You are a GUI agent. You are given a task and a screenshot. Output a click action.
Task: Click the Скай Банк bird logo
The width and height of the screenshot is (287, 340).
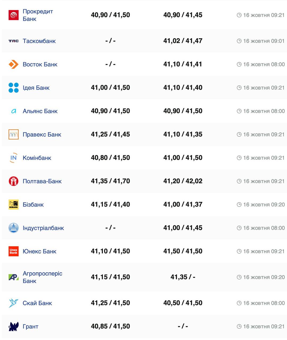tap(14, 303)
